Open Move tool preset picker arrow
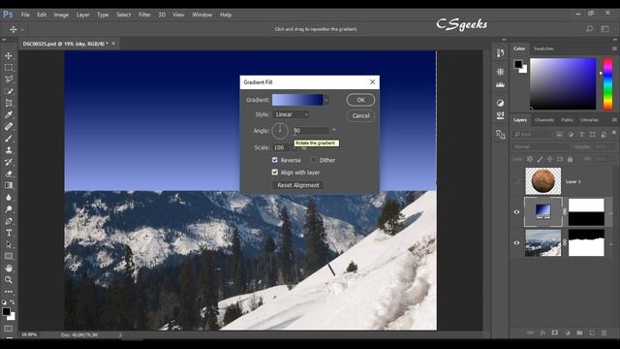The height and width of the screenshot is (349, 620). pyautogui.click(x=22, y=29)
